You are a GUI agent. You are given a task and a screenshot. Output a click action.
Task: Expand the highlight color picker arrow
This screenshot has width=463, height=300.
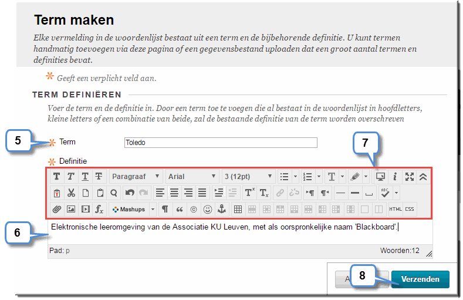click(x=366, y=177)
